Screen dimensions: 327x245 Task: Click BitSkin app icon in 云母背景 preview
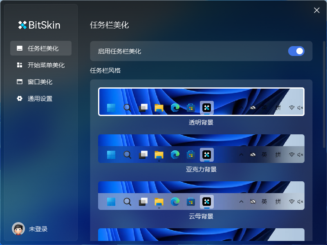click(207, 202)
